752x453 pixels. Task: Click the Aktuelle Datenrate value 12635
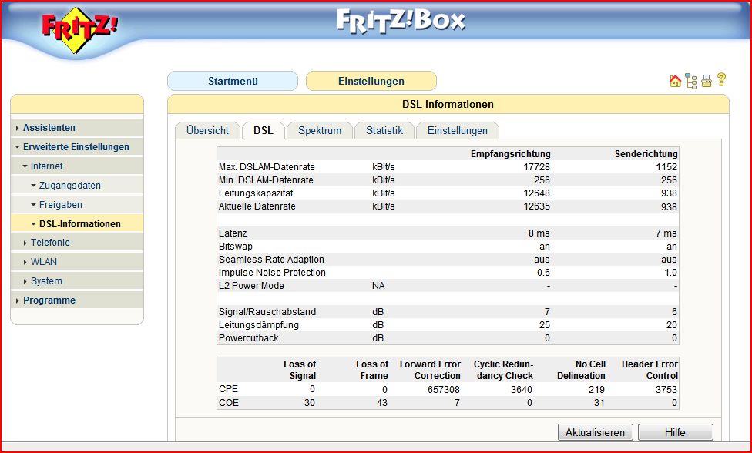point(537,206)
